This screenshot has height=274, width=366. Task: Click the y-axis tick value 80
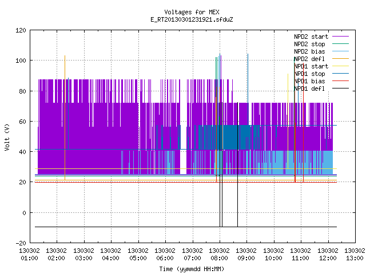pos(22,91)
